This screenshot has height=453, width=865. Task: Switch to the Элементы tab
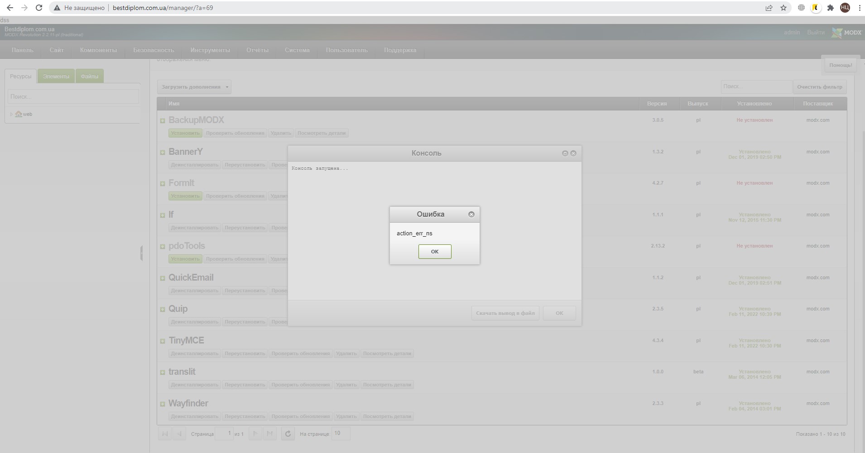coord(56,76)
